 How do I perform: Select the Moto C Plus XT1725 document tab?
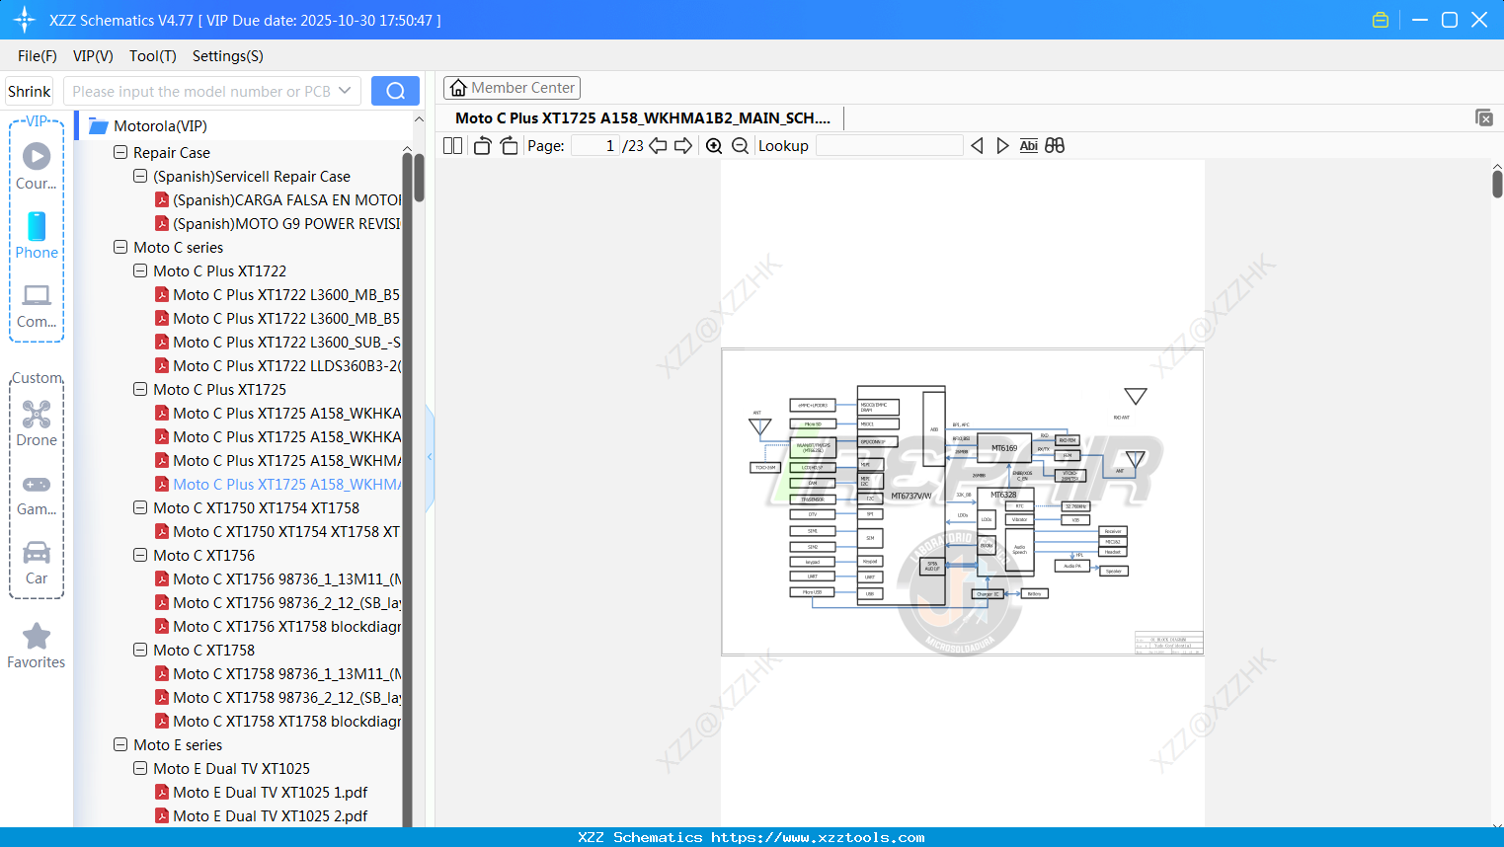pos(643,118)
